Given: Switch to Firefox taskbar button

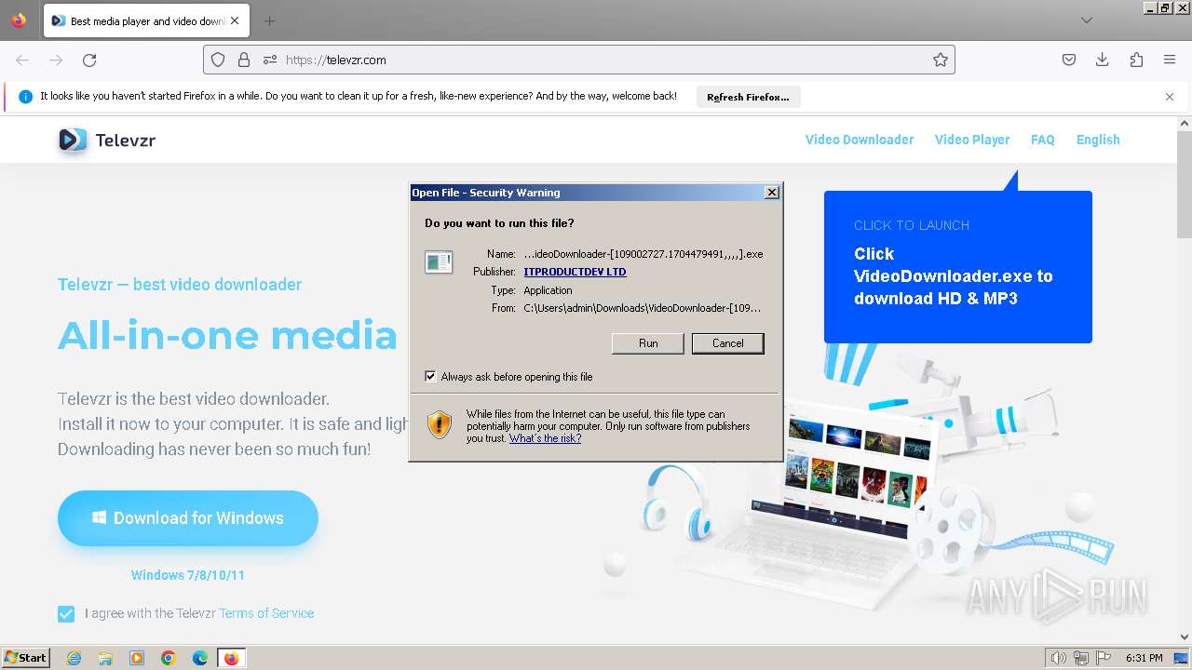Looking at the screenshot, I should tap(231, 658).
